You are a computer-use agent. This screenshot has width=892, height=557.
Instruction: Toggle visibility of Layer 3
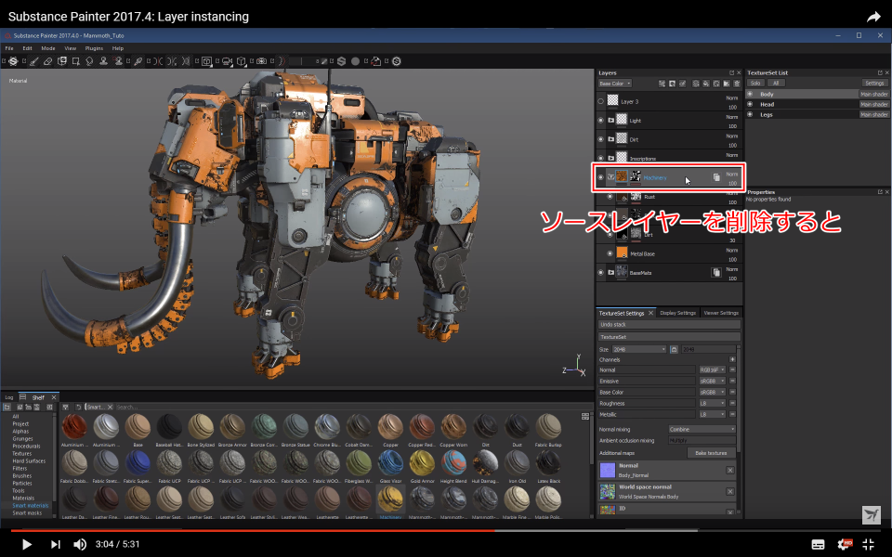[x=601, y=101]
